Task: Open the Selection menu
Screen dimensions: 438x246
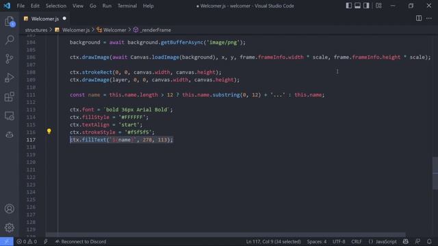Action: click(56, 6)
